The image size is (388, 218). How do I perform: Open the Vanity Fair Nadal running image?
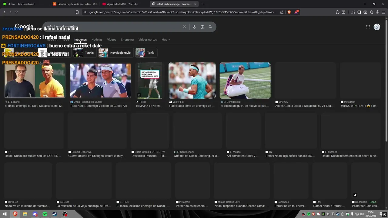(192, 81)
